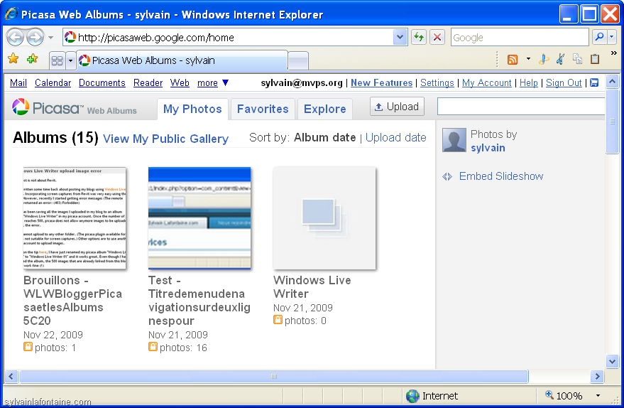Click the Google search box in toolbar
This screenshot has width=624, height=408.
[x=520, y=38]
